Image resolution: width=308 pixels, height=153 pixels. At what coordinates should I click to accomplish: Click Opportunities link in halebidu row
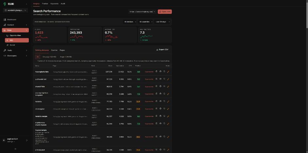[x=149, y=102]
